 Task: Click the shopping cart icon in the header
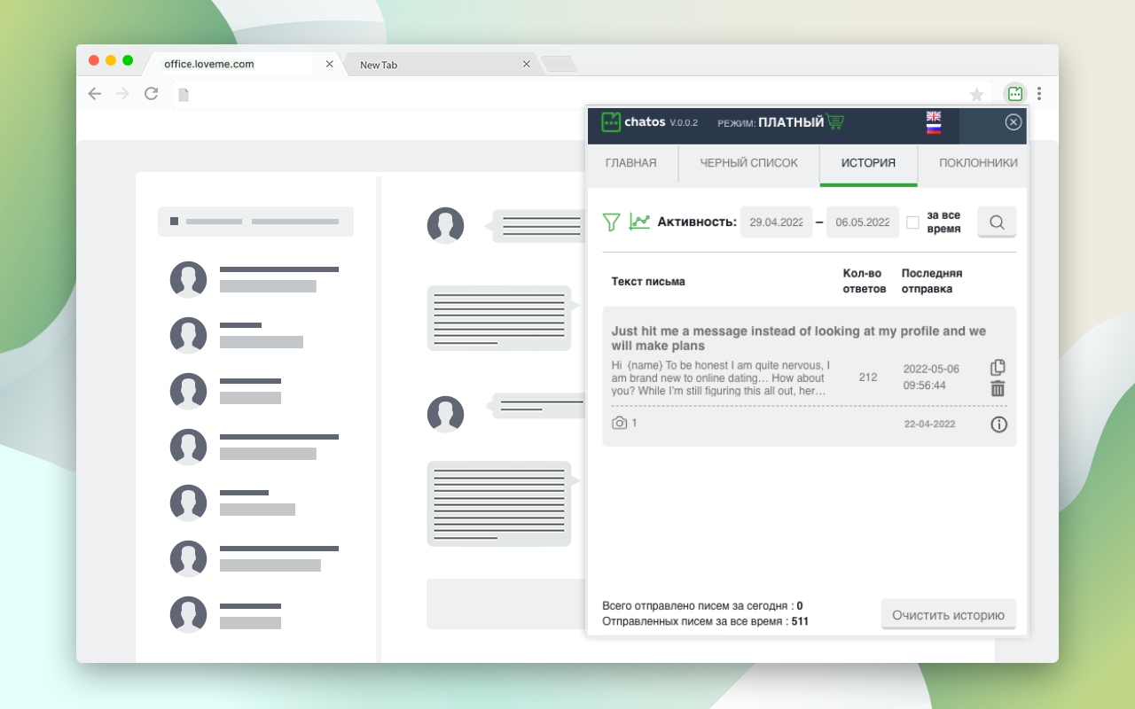835,122
